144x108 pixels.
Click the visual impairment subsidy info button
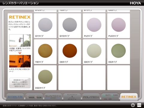tap(20, 83)
